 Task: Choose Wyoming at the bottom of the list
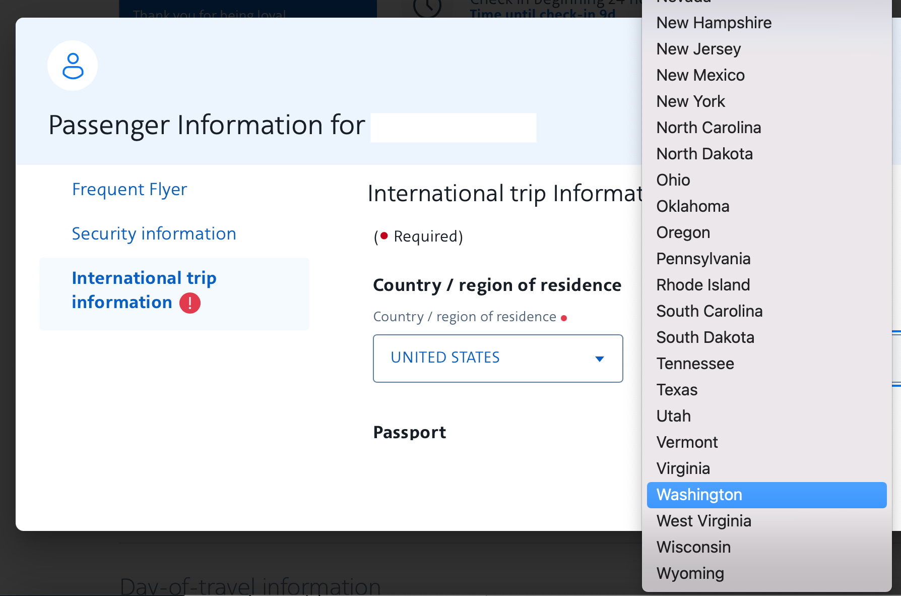pyautogui.click(x=690, y=573)
